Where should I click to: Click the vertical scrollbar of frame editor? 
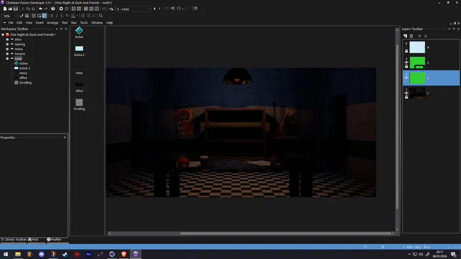coord(397,126)
